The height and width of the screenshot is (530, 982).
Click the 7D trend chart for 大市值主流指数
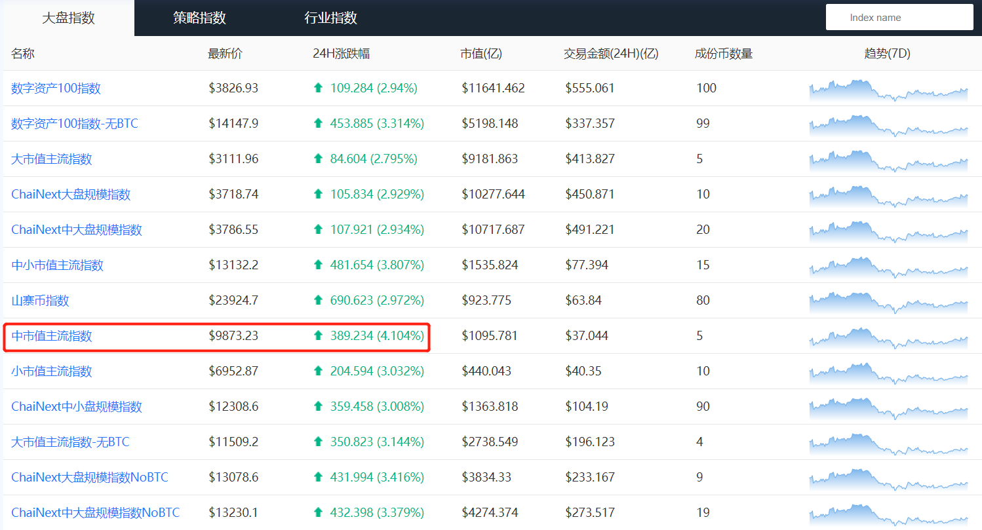pos(888,161)
